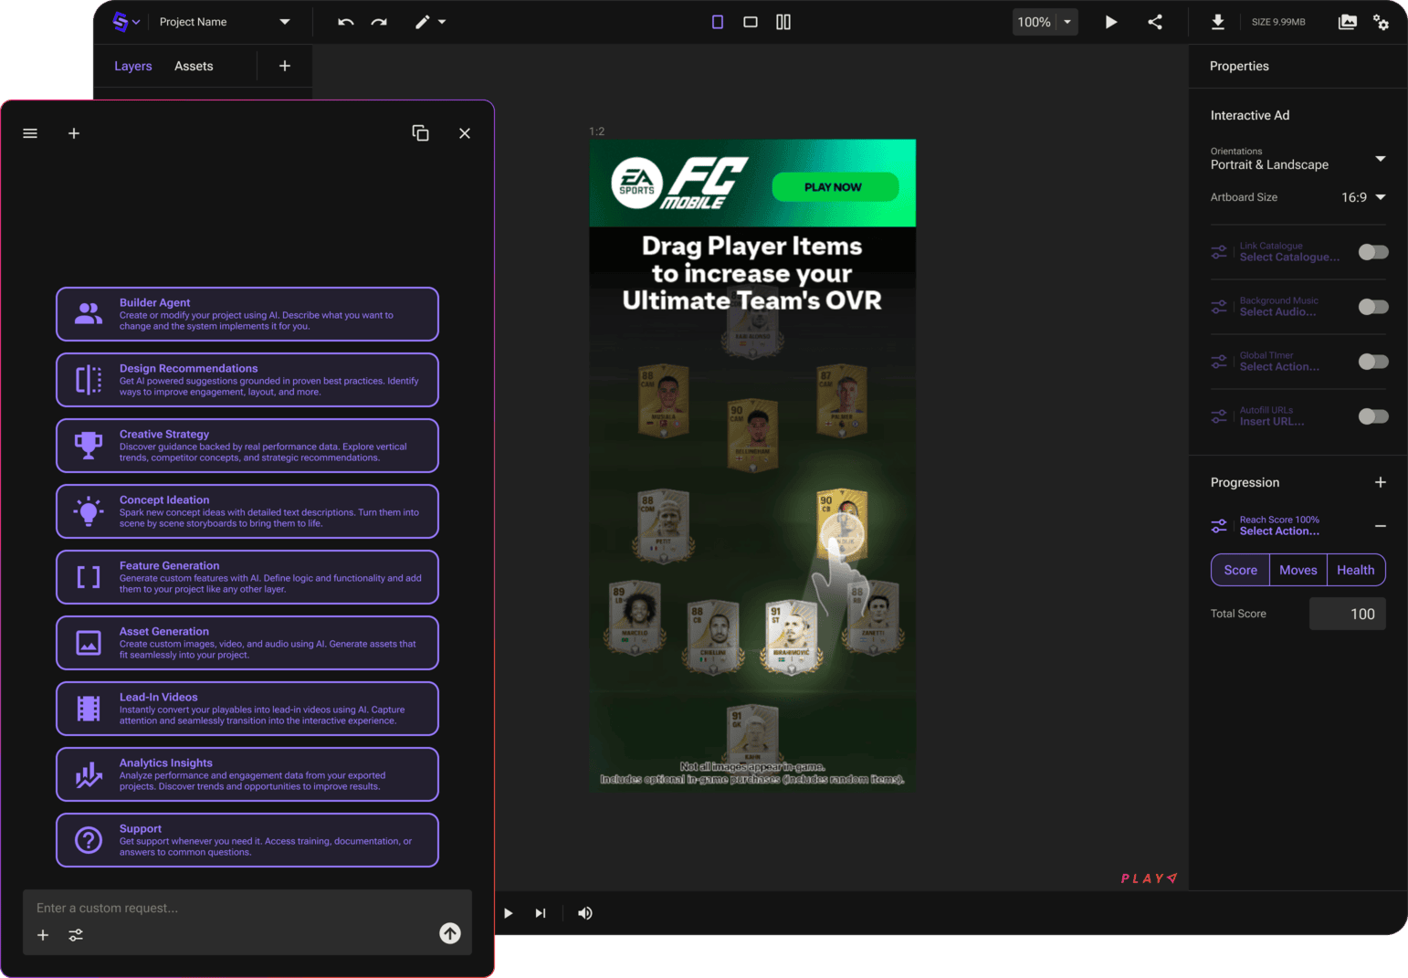Click the Select Audio link
Image resolution: width=1408 pixels, height=978 pixels.
tap(1277, 312)
